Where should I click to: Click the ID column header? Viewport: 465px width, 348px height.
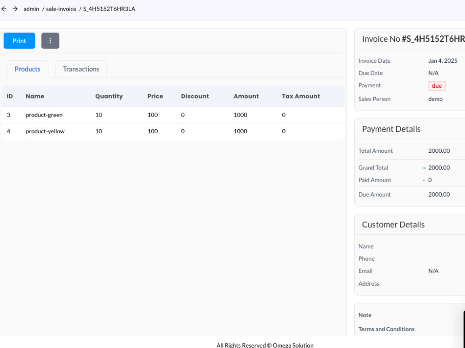coord(10,96)
